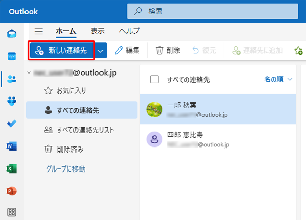Collapse the outlook.jp account tree
The width and height of the screenshot is (306, 220).
pos(29,72)
